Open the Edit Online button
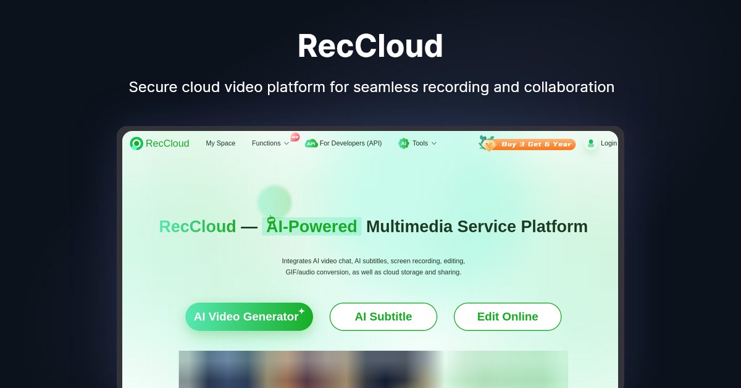The height and width of the screenshot is (388, 741). pyautogui.click(x=508, y=317)
